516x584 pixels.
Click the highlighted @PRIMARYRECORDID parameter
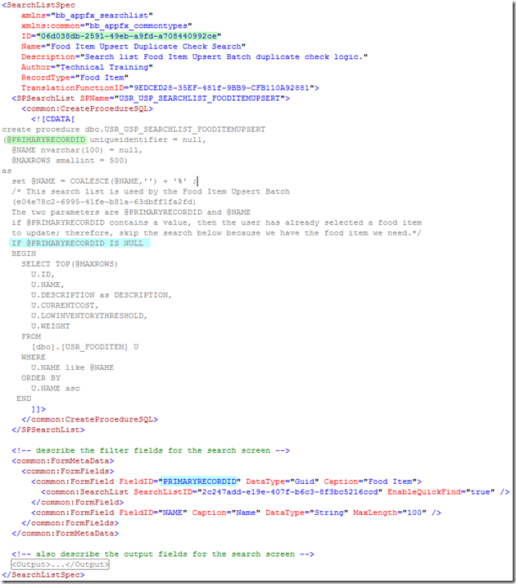[x=46, y=139]
